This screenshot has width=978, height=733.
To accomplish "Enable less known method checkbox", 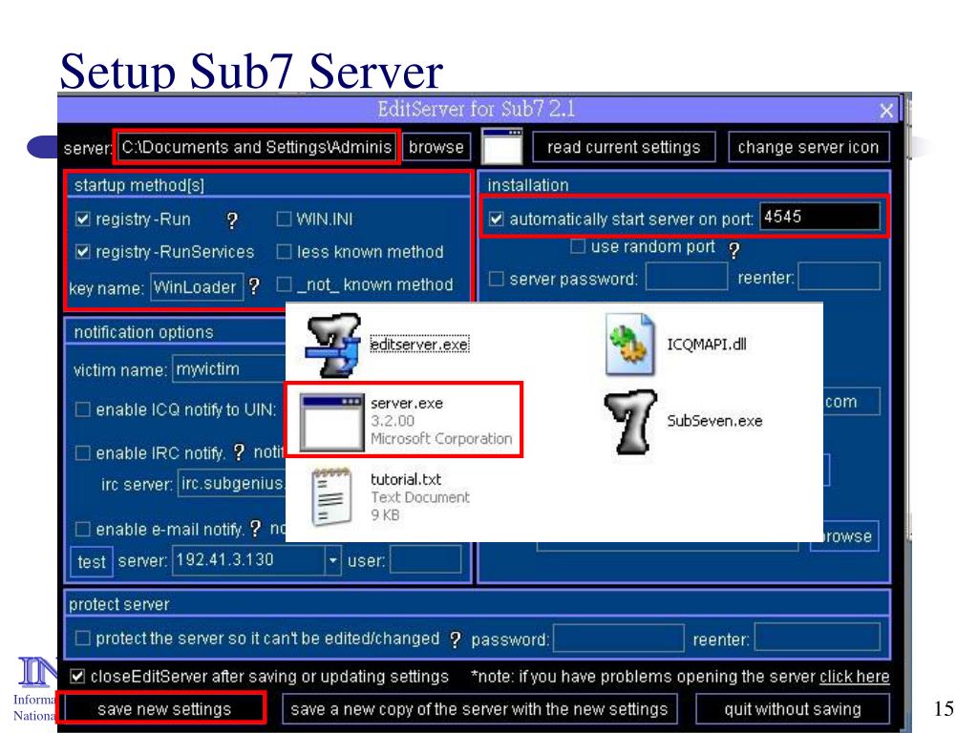I will [284, 251].
